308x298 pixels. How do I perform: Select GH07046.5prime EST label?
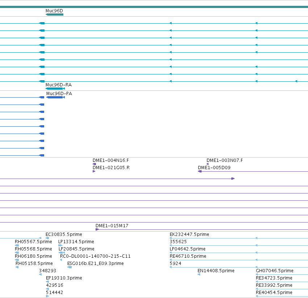[275, 271]
